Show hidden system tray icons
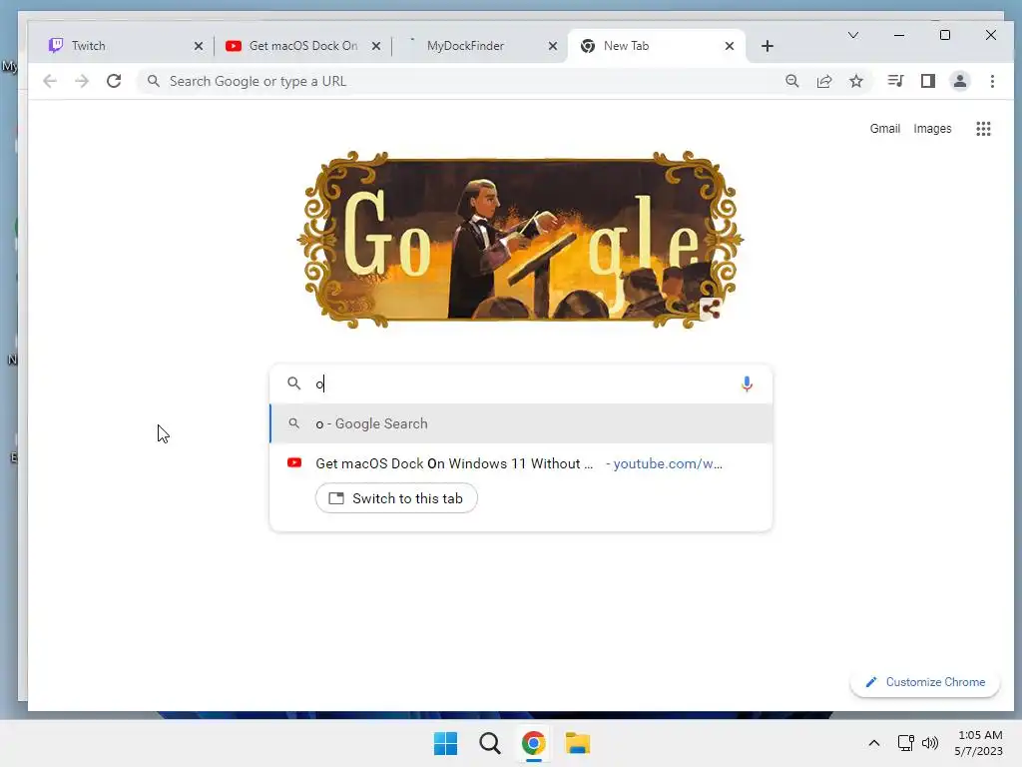This screenshot has width=1022, height=767. (874, 743)
